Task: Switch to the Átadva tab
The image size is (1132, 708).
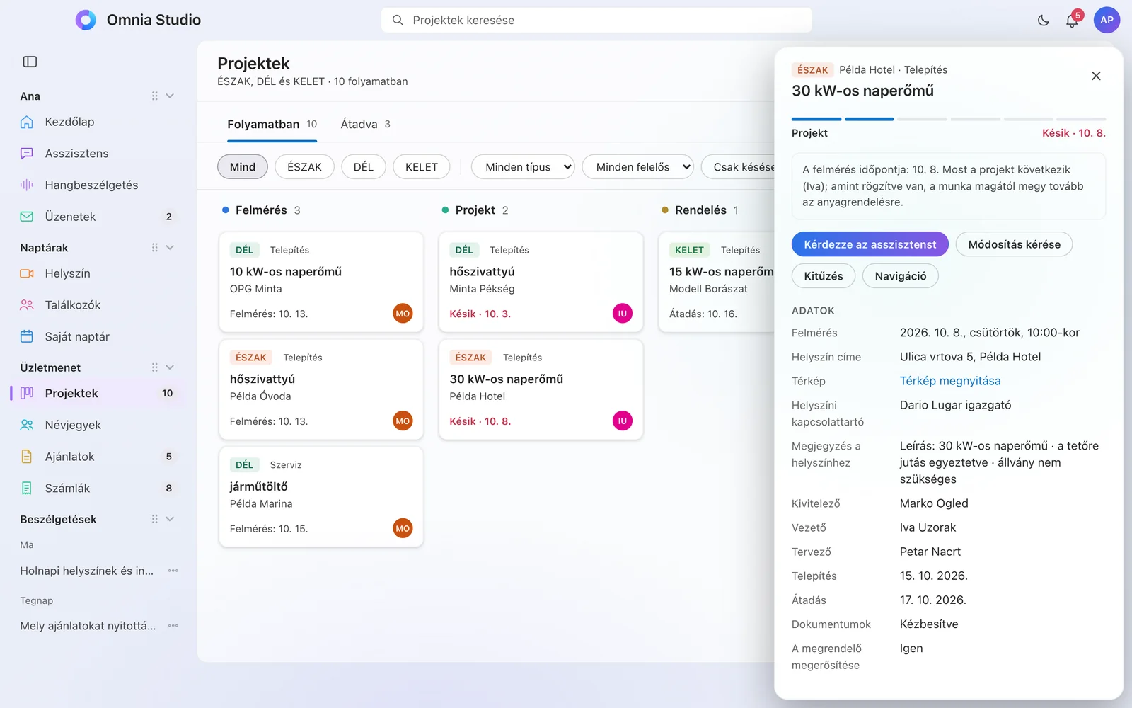Action: click(366, 124)
